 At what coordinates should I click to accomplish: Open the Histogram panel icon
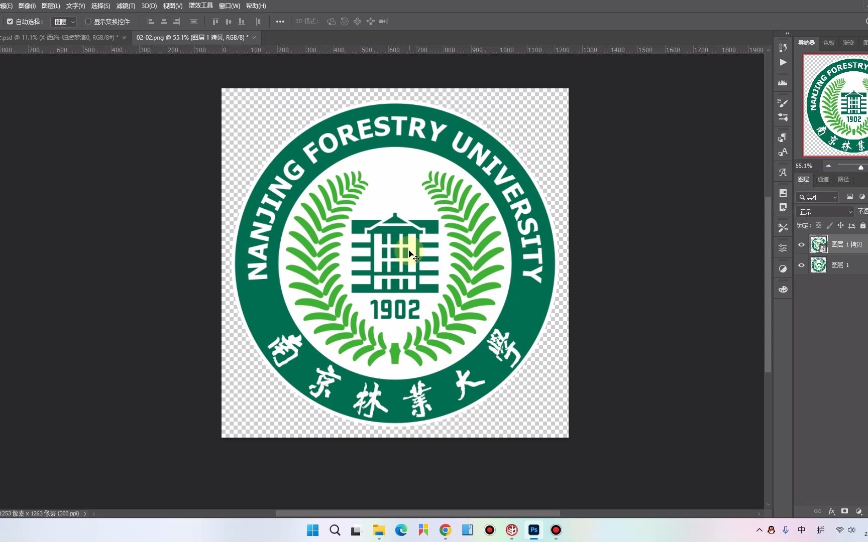click(782, 82)
